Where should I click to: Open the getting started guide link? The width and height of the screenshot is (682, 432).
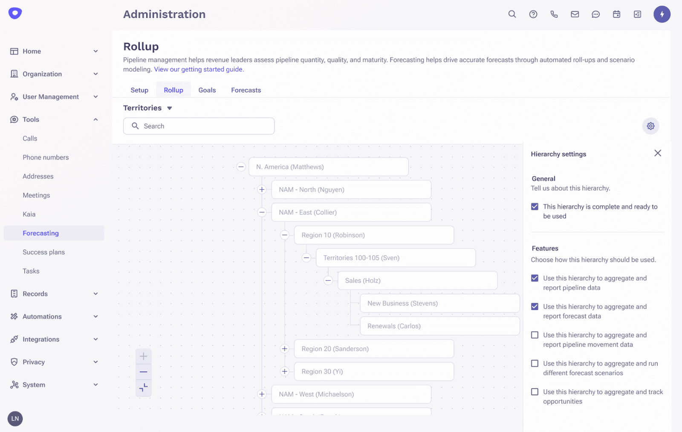pos(199,70)
